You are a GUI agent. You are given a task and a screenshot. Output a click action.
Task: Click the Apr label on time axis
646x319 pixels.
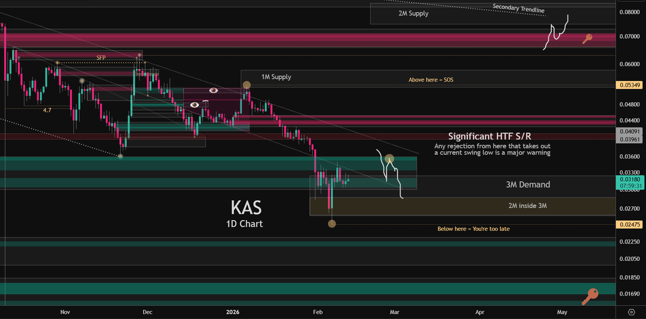coord(480,311)
